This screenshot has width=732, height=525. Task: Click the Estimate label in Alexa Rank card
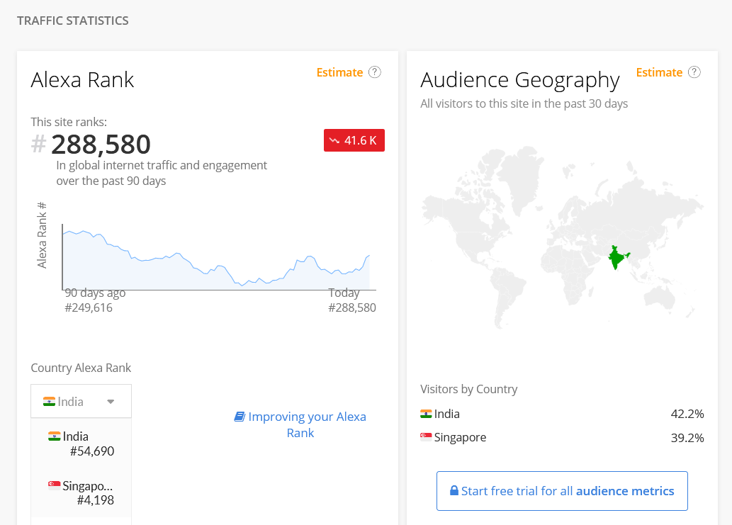[x=339, y=72]
